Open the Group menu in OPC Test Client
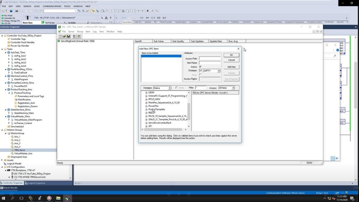359x202 pixels. tap(80, 31)
